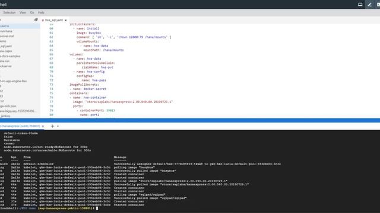Click the collapse-all icon in file explorer

pyautogui.click(x=36, y=20)
